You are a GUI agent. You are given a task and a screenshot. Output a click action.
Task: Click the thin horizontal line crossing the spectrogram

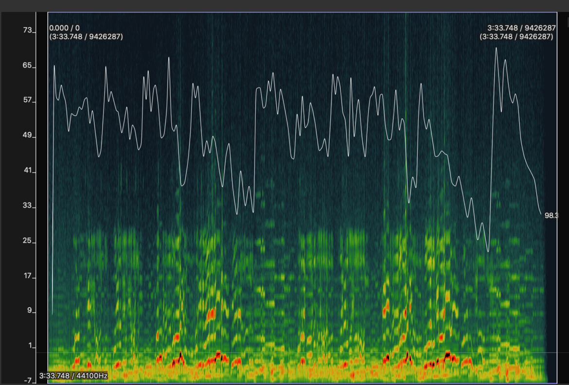292,352
